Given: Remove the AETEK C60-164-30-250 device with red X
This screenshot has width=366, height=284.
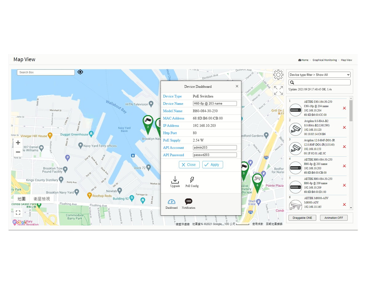Looking at the screenshot, I should pyautogui.click(x=344, y=108).
